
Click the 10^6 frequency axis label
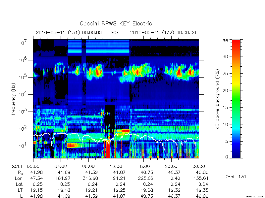coord(23,60)
